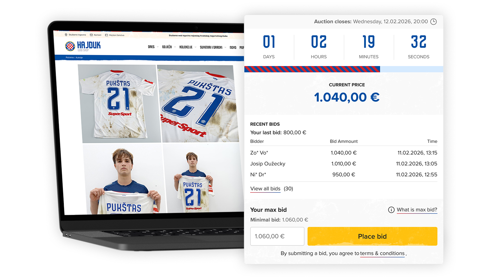Click the envelope icon beside Kontakt

[x=91, y=35]
